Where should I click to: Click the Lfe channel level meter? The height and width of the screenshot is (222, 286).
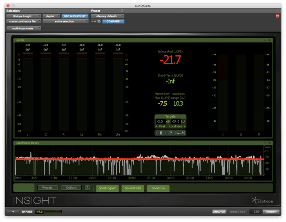coord(118,92)
